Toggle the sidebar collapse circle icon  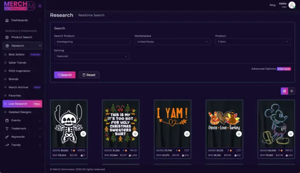click(40, 6)
